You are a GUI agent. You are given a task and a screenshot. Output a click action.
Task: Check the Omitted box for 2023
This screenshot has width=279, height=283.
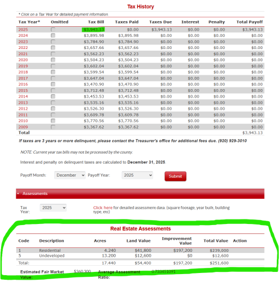click(53, 42)
